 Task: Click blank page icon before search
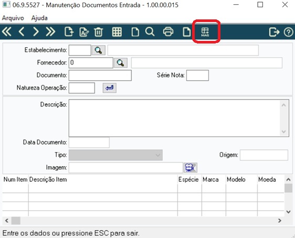tap(135, 32)
